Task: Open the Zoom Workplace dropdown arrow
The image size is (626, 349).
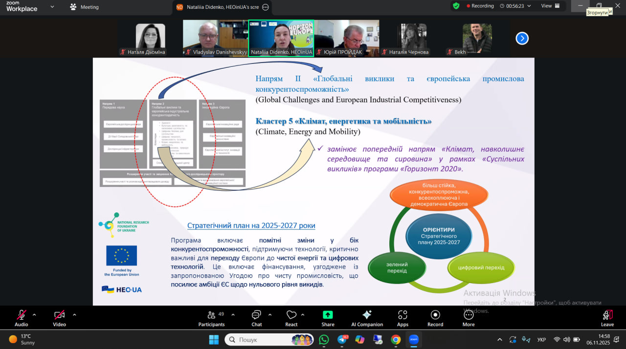Action: pos(52,7)
